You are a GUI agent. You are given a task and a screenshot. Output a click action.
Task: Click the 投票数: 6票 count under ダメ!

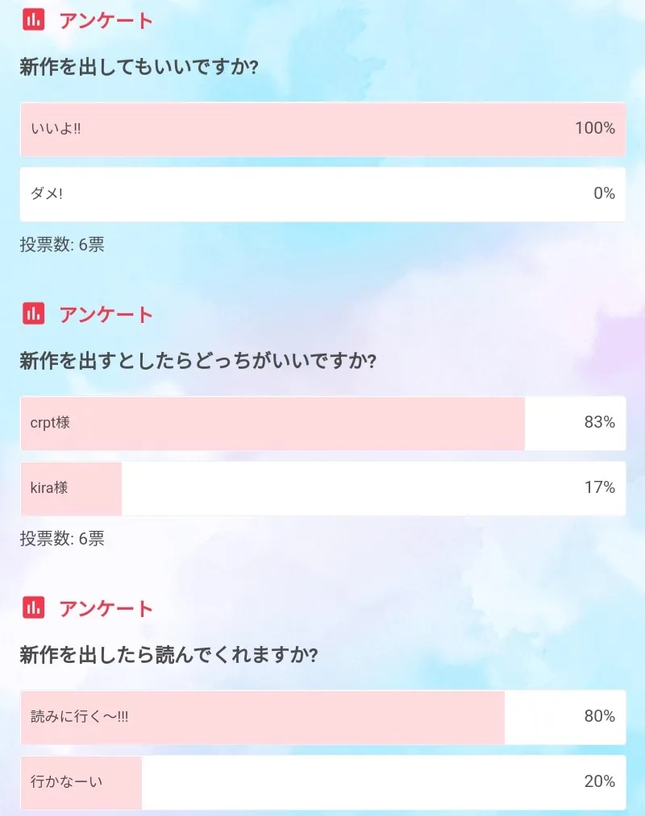point(62,245)
